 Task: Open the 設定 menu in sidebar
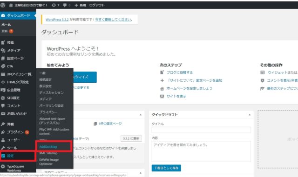tap(18, 156)
